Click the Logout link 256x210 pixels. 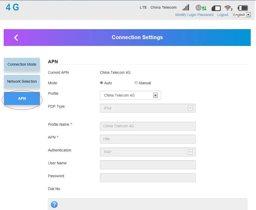pyautogui.click(x=223, y=15)
